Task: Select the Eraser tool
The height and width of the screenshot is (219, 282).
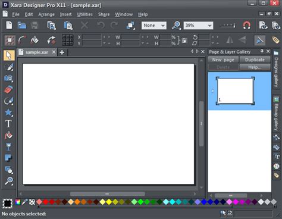Action: coord(9,89)
